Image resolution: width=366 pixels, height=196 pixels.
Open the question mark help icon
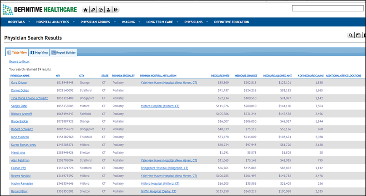point(101,10)
